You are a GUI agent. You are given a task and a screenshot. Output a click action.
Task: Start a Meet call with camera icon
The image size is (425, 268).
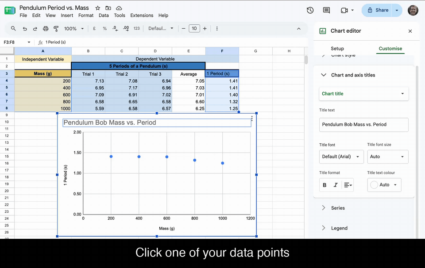[344, 10]
